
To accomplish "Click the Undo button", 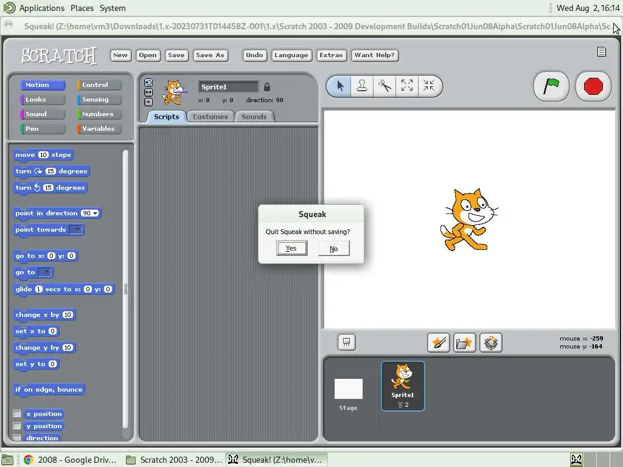I will click(x=254, y=55).
